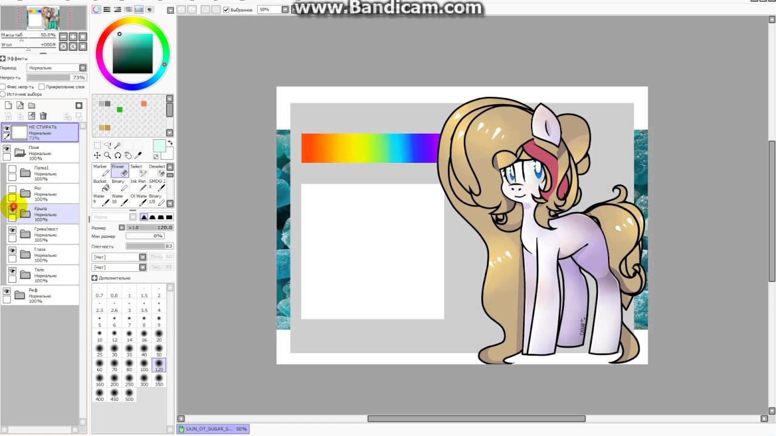
Task: Select brush size 500
Action: pos(129,395)
